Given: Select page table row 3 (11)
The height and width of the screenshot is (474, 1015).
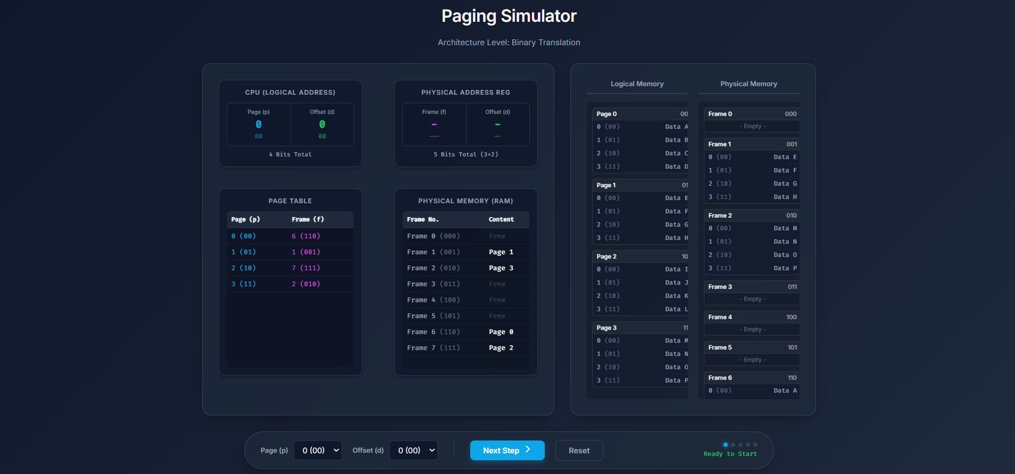Looking at the screenshot, I should (x=290, y=284).
